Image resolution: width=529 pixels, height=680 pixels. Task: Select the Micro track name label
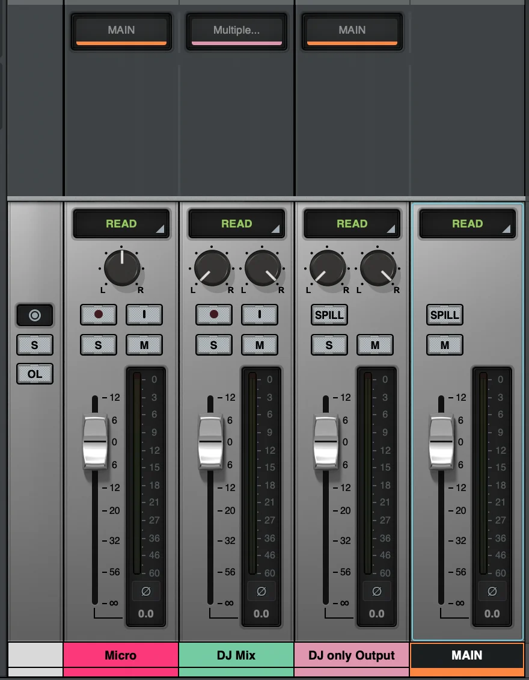pyautogui.click(x=121, y=655)
